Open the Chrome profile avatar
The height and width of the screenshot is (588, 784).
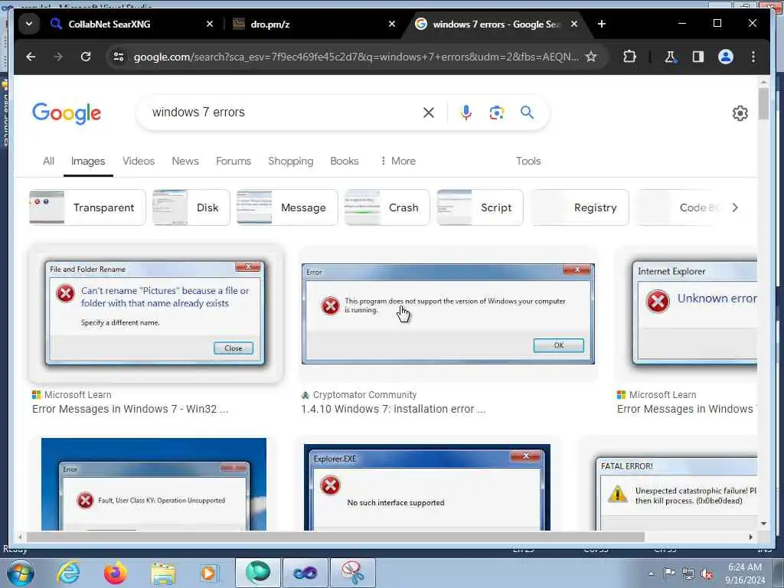point(726,57)
